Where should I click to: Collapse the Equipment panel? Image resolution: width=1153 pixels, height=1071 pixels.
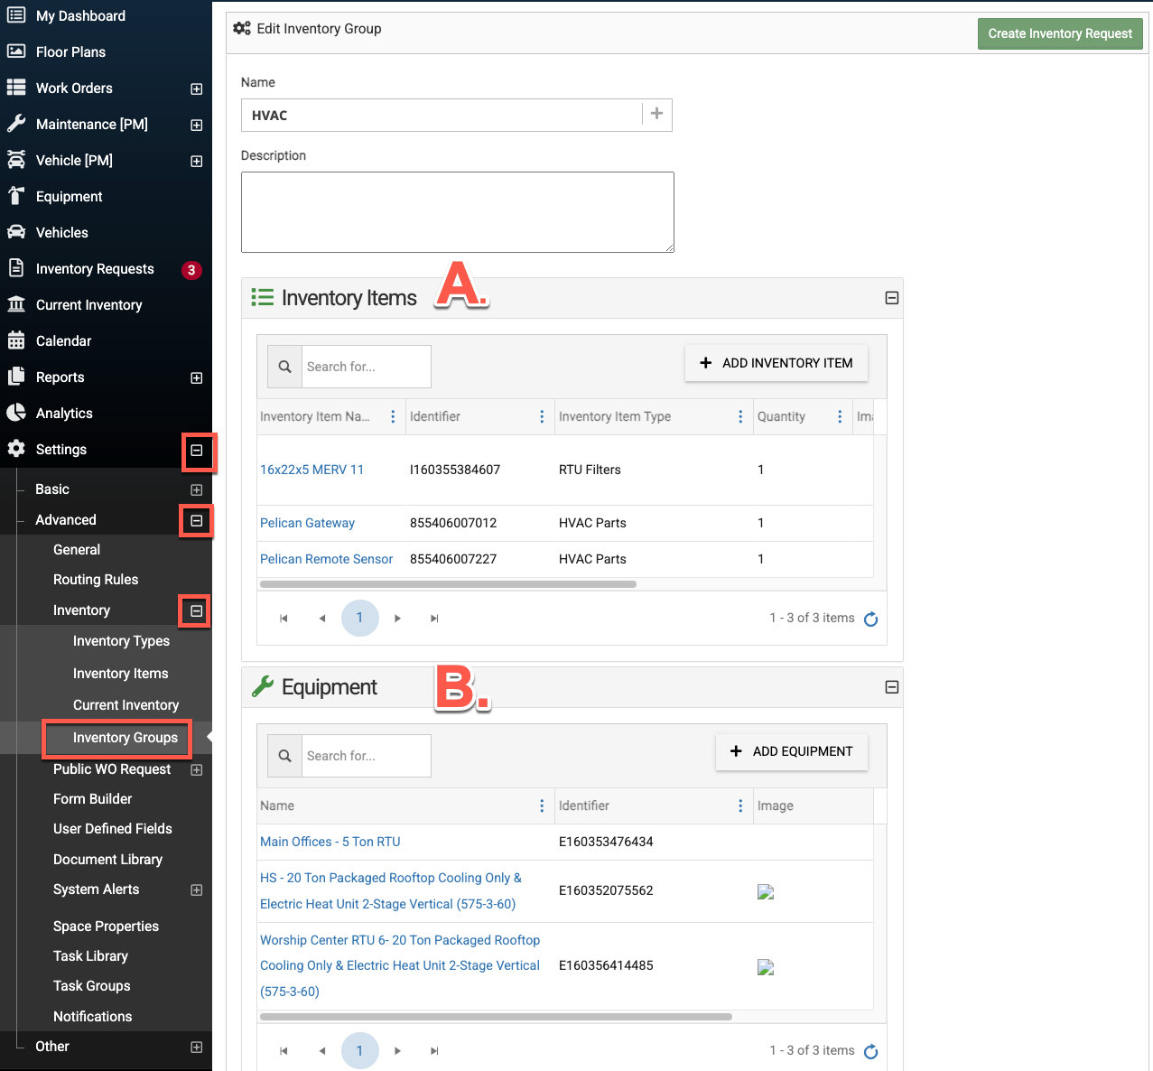[891, 687]
